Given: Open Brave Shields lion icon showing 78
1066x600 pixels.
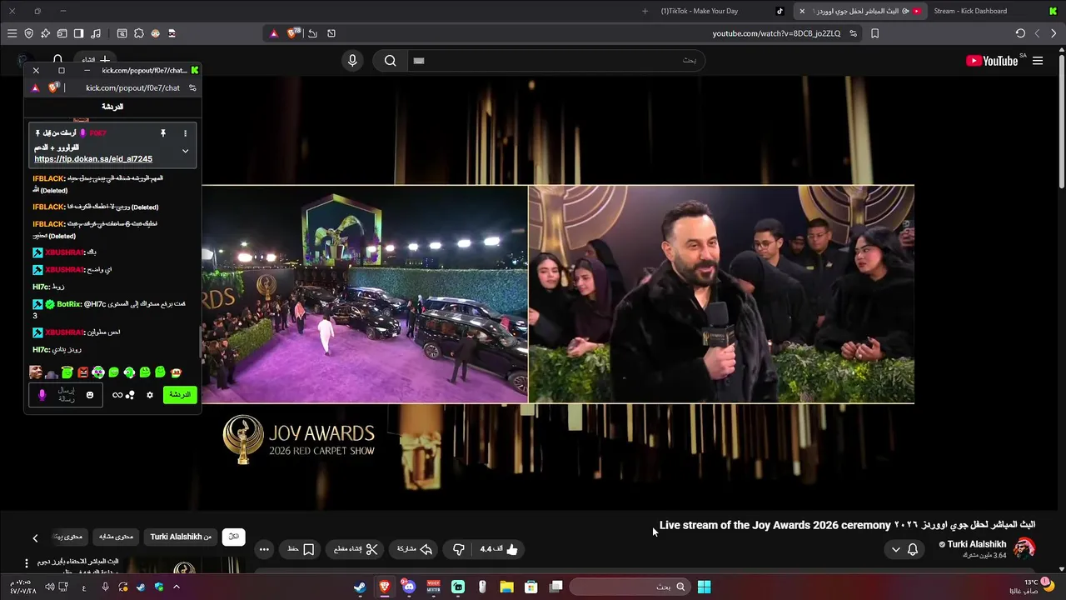Looking at the screenshot, I should tap(293, 33).
